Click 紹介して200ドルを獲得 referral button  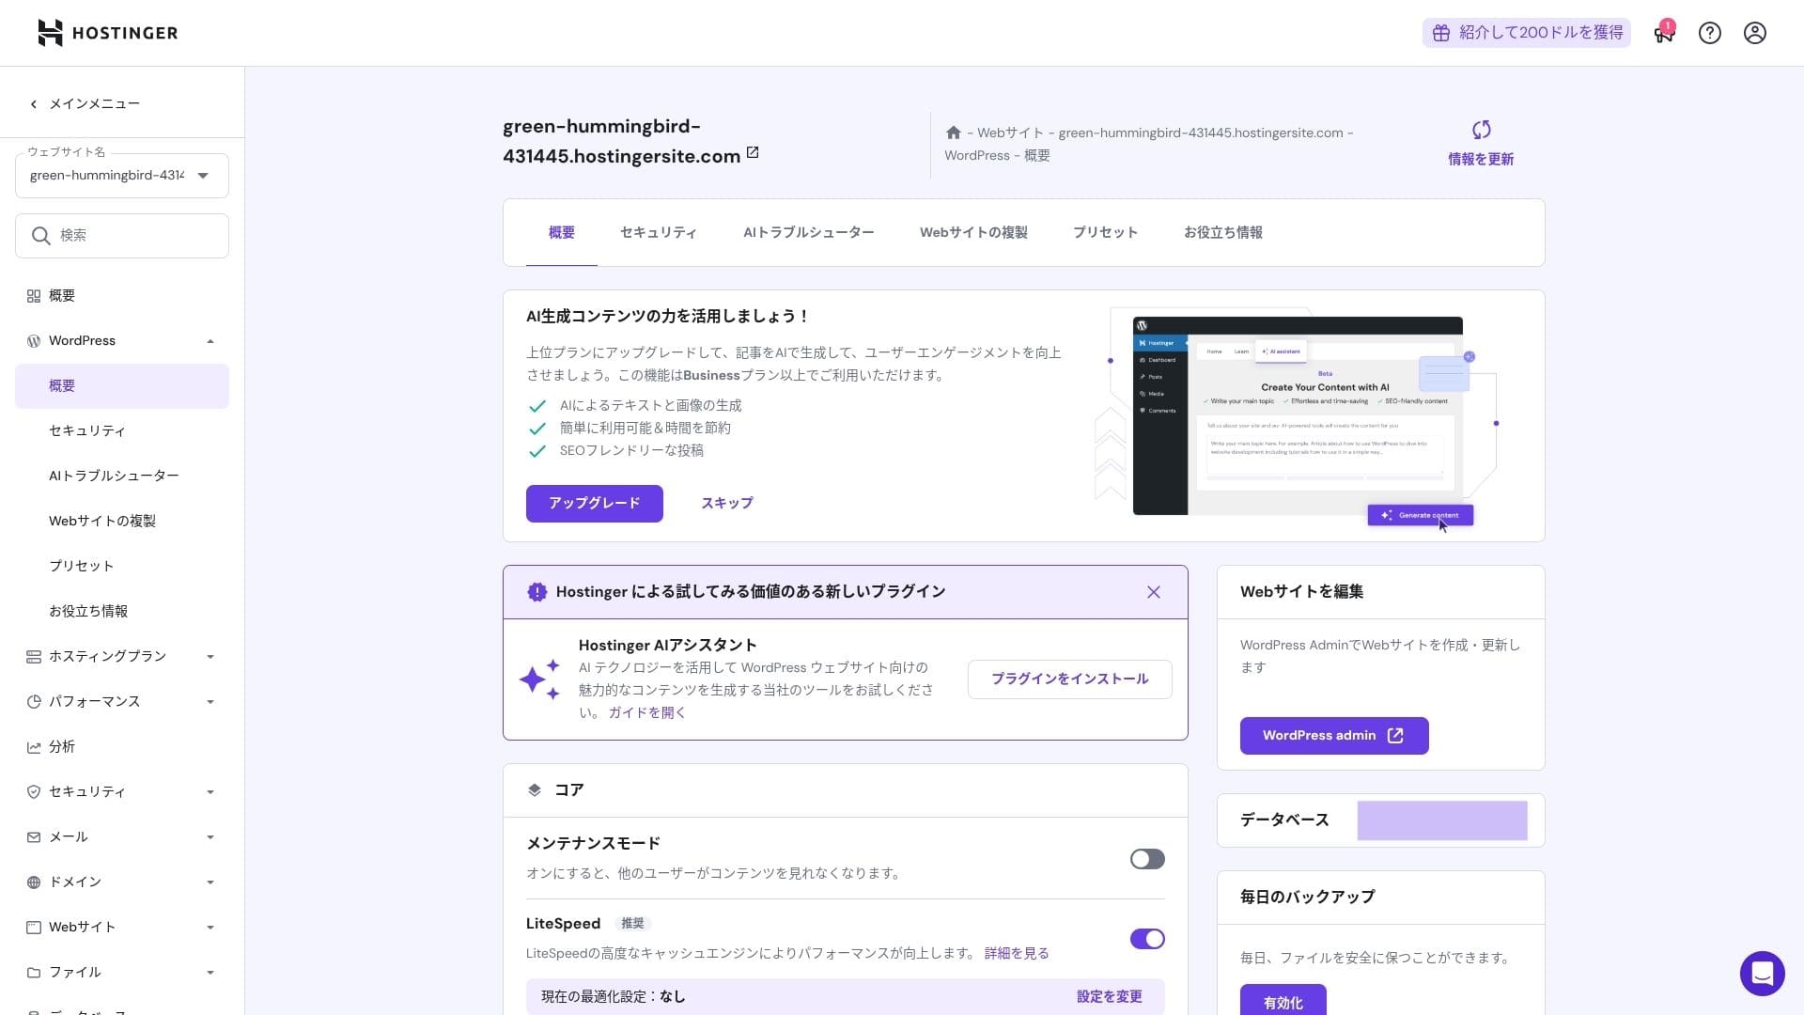point(1527,33)
